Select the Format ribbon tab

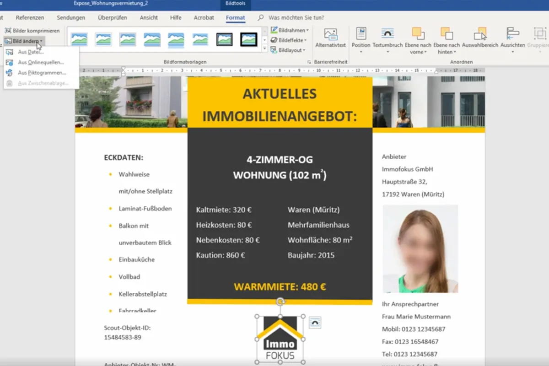pos(235,18)
